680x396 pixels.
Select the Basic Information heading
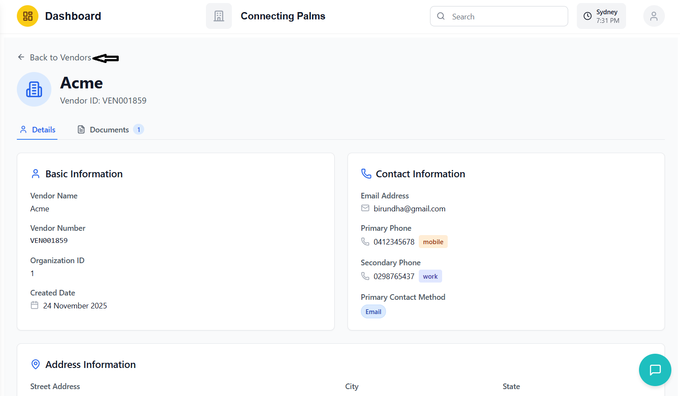point(84,174)
